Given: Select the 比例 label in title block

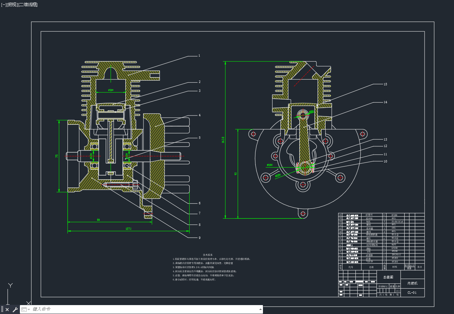Looking at the screenshot, I should pyautogui.click(x=398, y=286).
